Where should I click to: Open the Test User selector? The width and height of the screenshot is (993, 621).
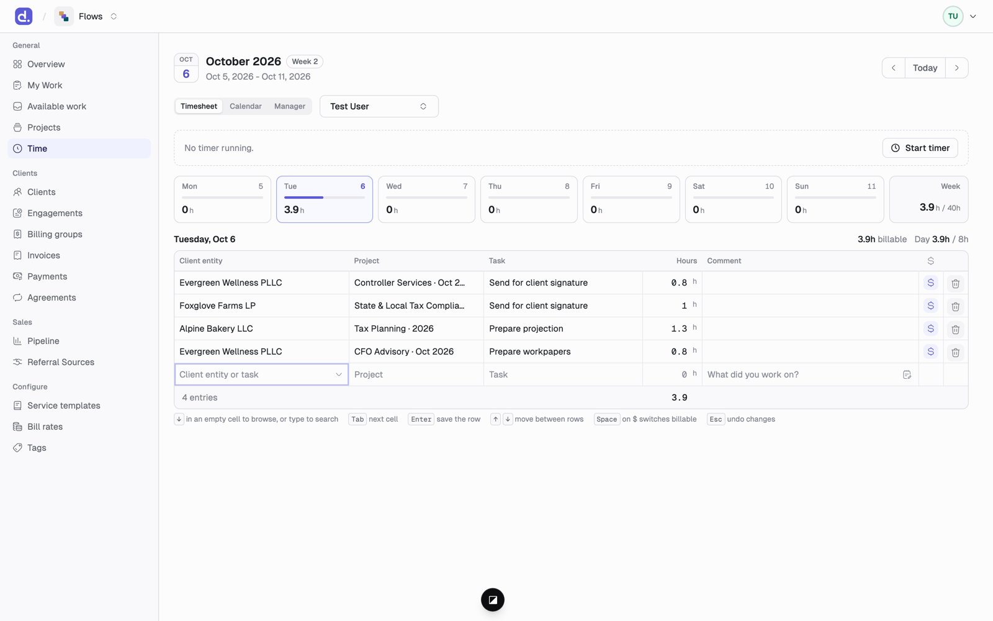click(x=379, y=106)
